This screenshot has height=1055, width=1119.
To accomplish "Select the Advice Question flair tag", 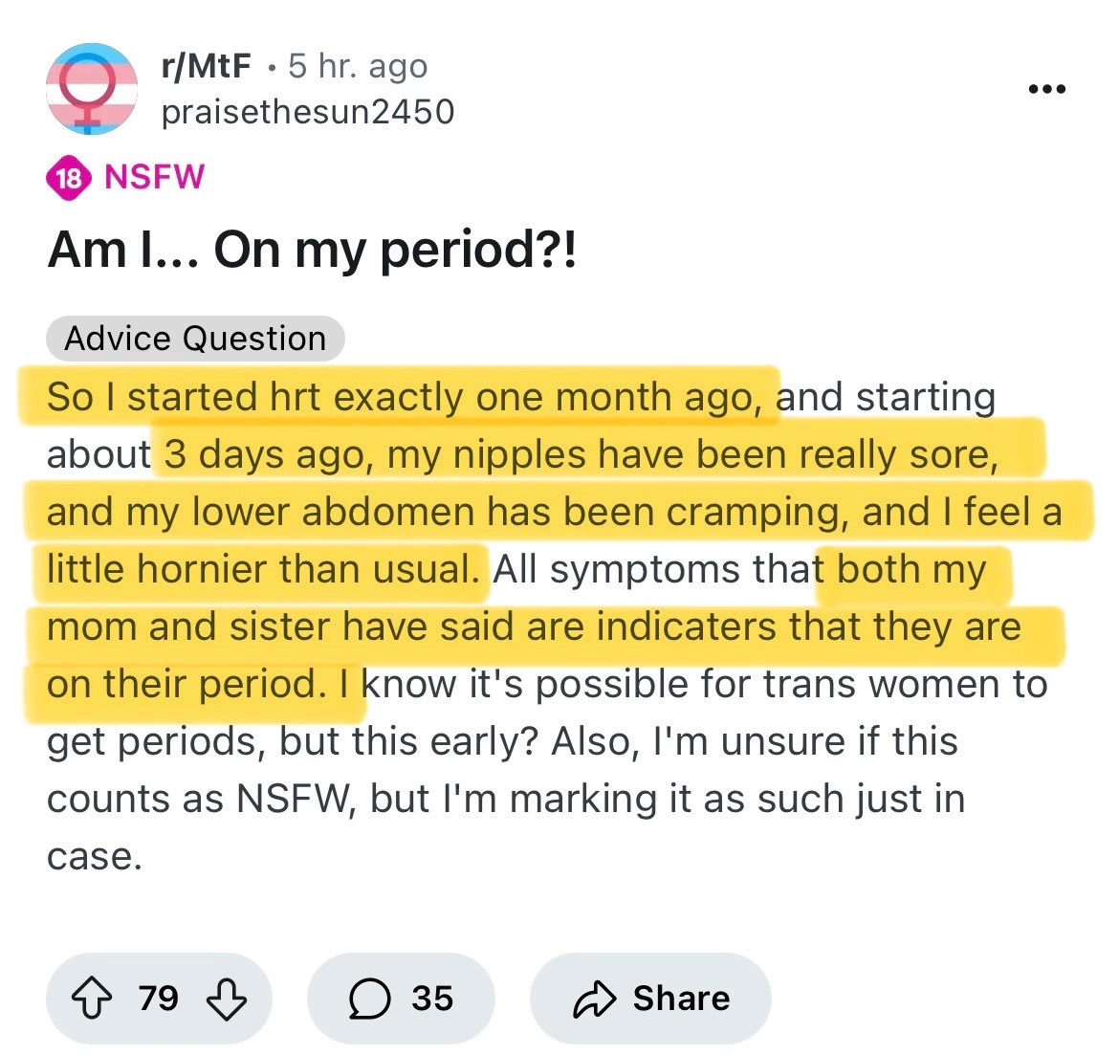I will point(195,339).
